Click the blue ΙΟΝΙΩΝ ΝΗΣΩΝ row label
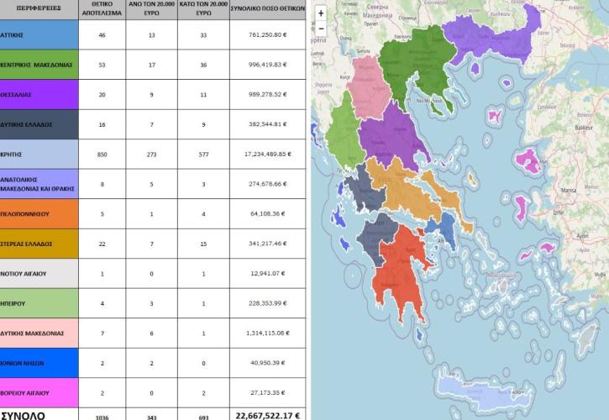 click(39, 363)
